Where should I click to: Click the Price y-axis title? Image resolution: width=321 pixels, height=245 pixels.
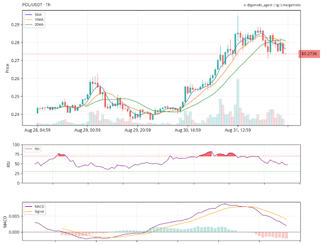8,68
